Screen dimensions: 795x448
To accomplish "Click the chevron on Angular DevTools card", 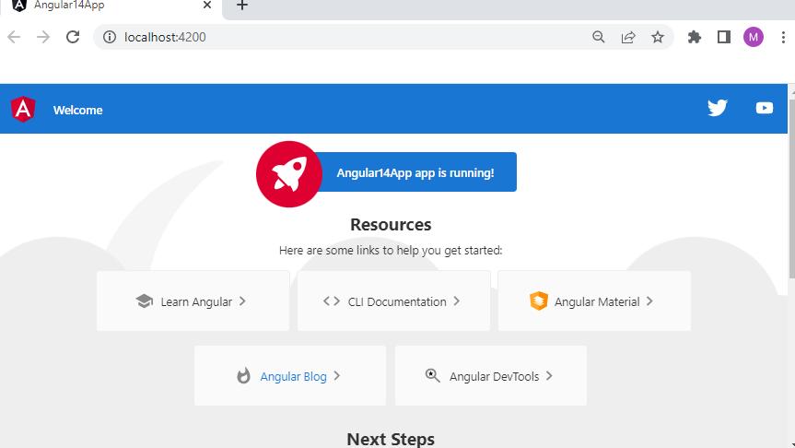I will 549,376.
